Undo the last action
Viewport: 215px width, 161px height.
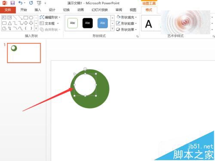pyautogui.click(x=21, y=3)
